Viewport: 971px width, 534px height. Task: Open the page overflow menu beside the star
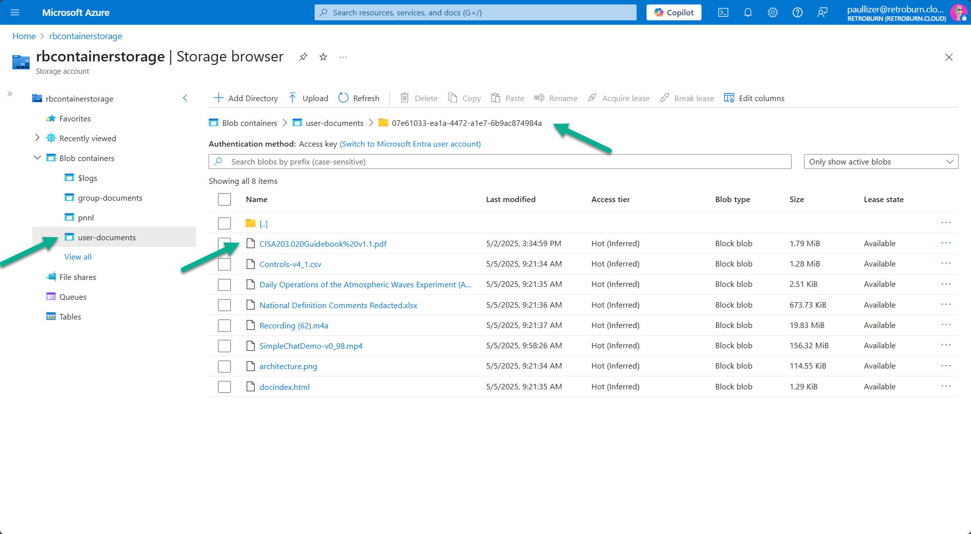pos(343,57)
